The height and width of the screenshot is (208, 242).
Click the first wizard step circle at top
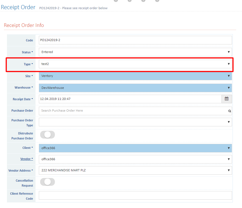pyautogui.click(x=116, y=1)
